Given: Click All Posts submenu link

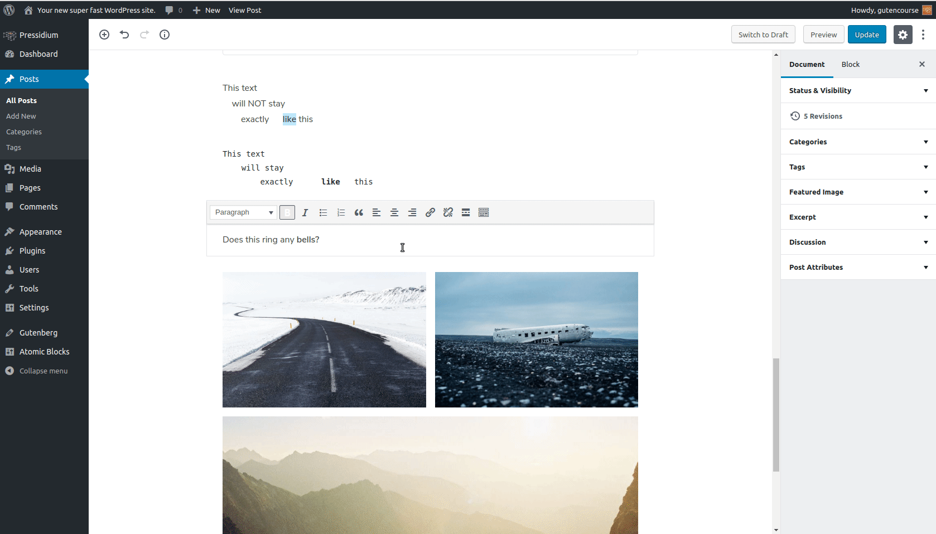Looking at the screenshot, I should (x=21, y=100).
